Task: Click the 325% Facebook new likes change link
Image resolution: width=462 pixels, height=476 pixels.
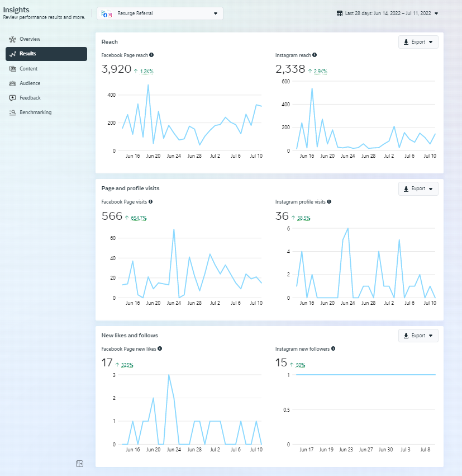Action: point(127,365)
